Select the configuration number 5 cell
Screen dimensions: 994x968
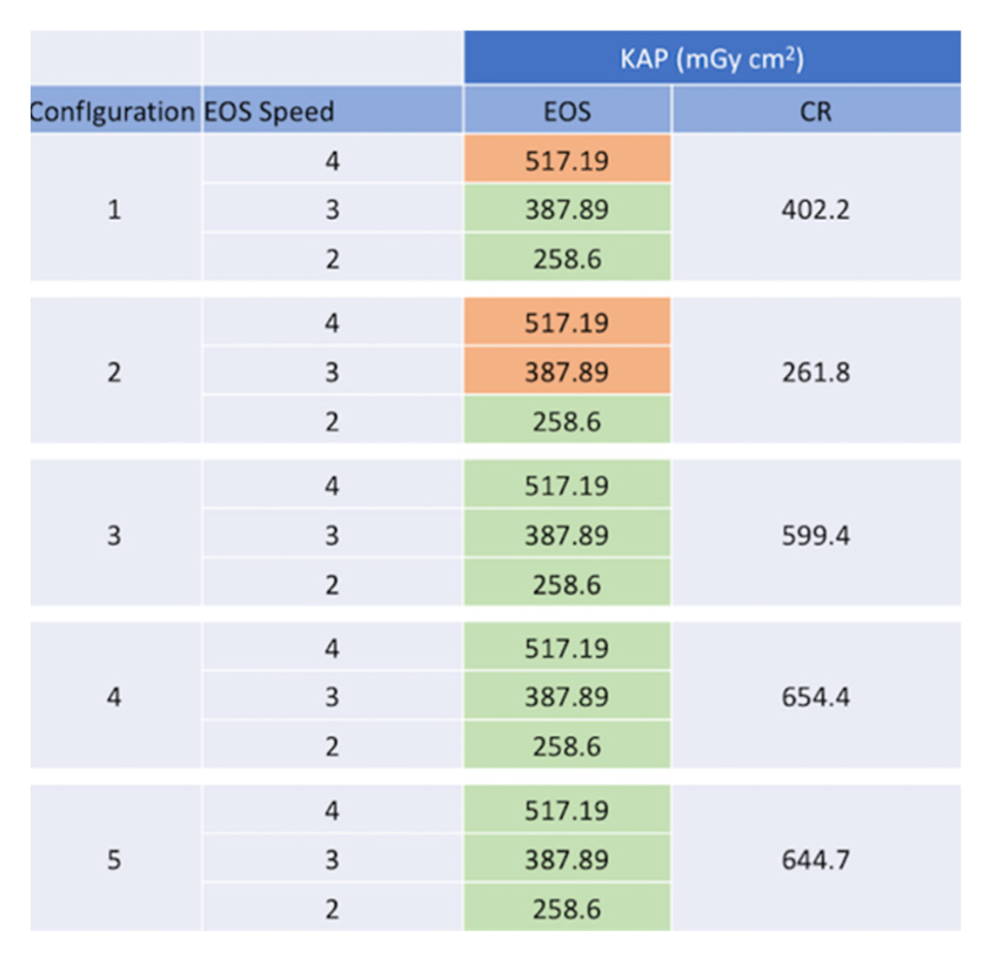coord(114,860)
